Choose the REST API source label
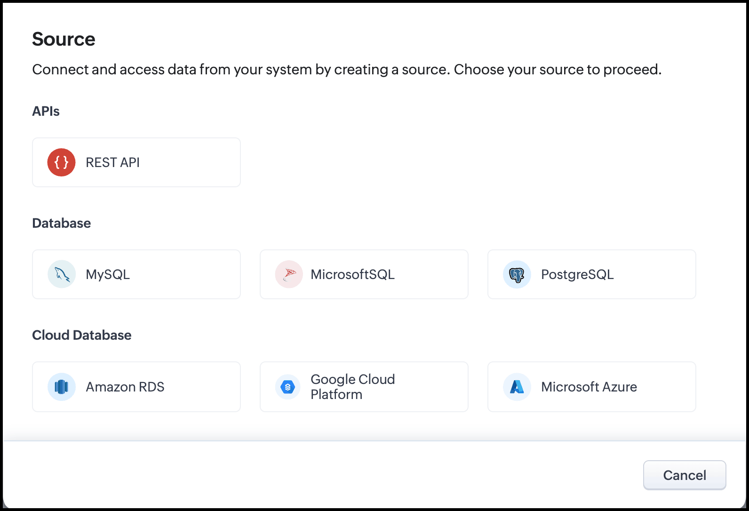 click(112, 162)
